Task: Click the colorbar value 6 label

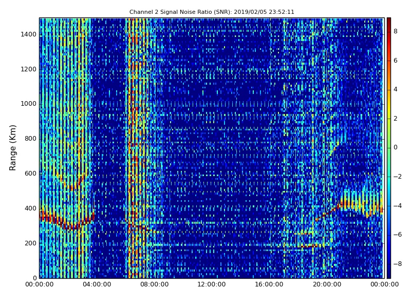Action: (x=396, y=60)
